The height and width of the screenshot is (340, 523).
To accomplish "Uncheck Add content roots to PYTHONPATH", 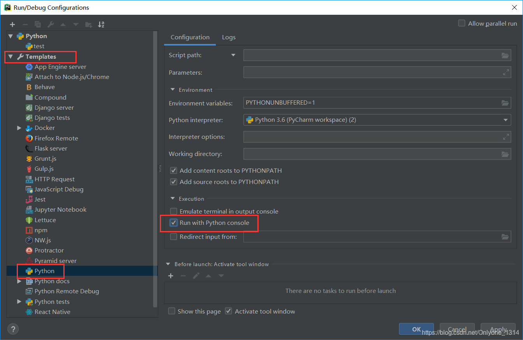I will click(x=173, y=170).
